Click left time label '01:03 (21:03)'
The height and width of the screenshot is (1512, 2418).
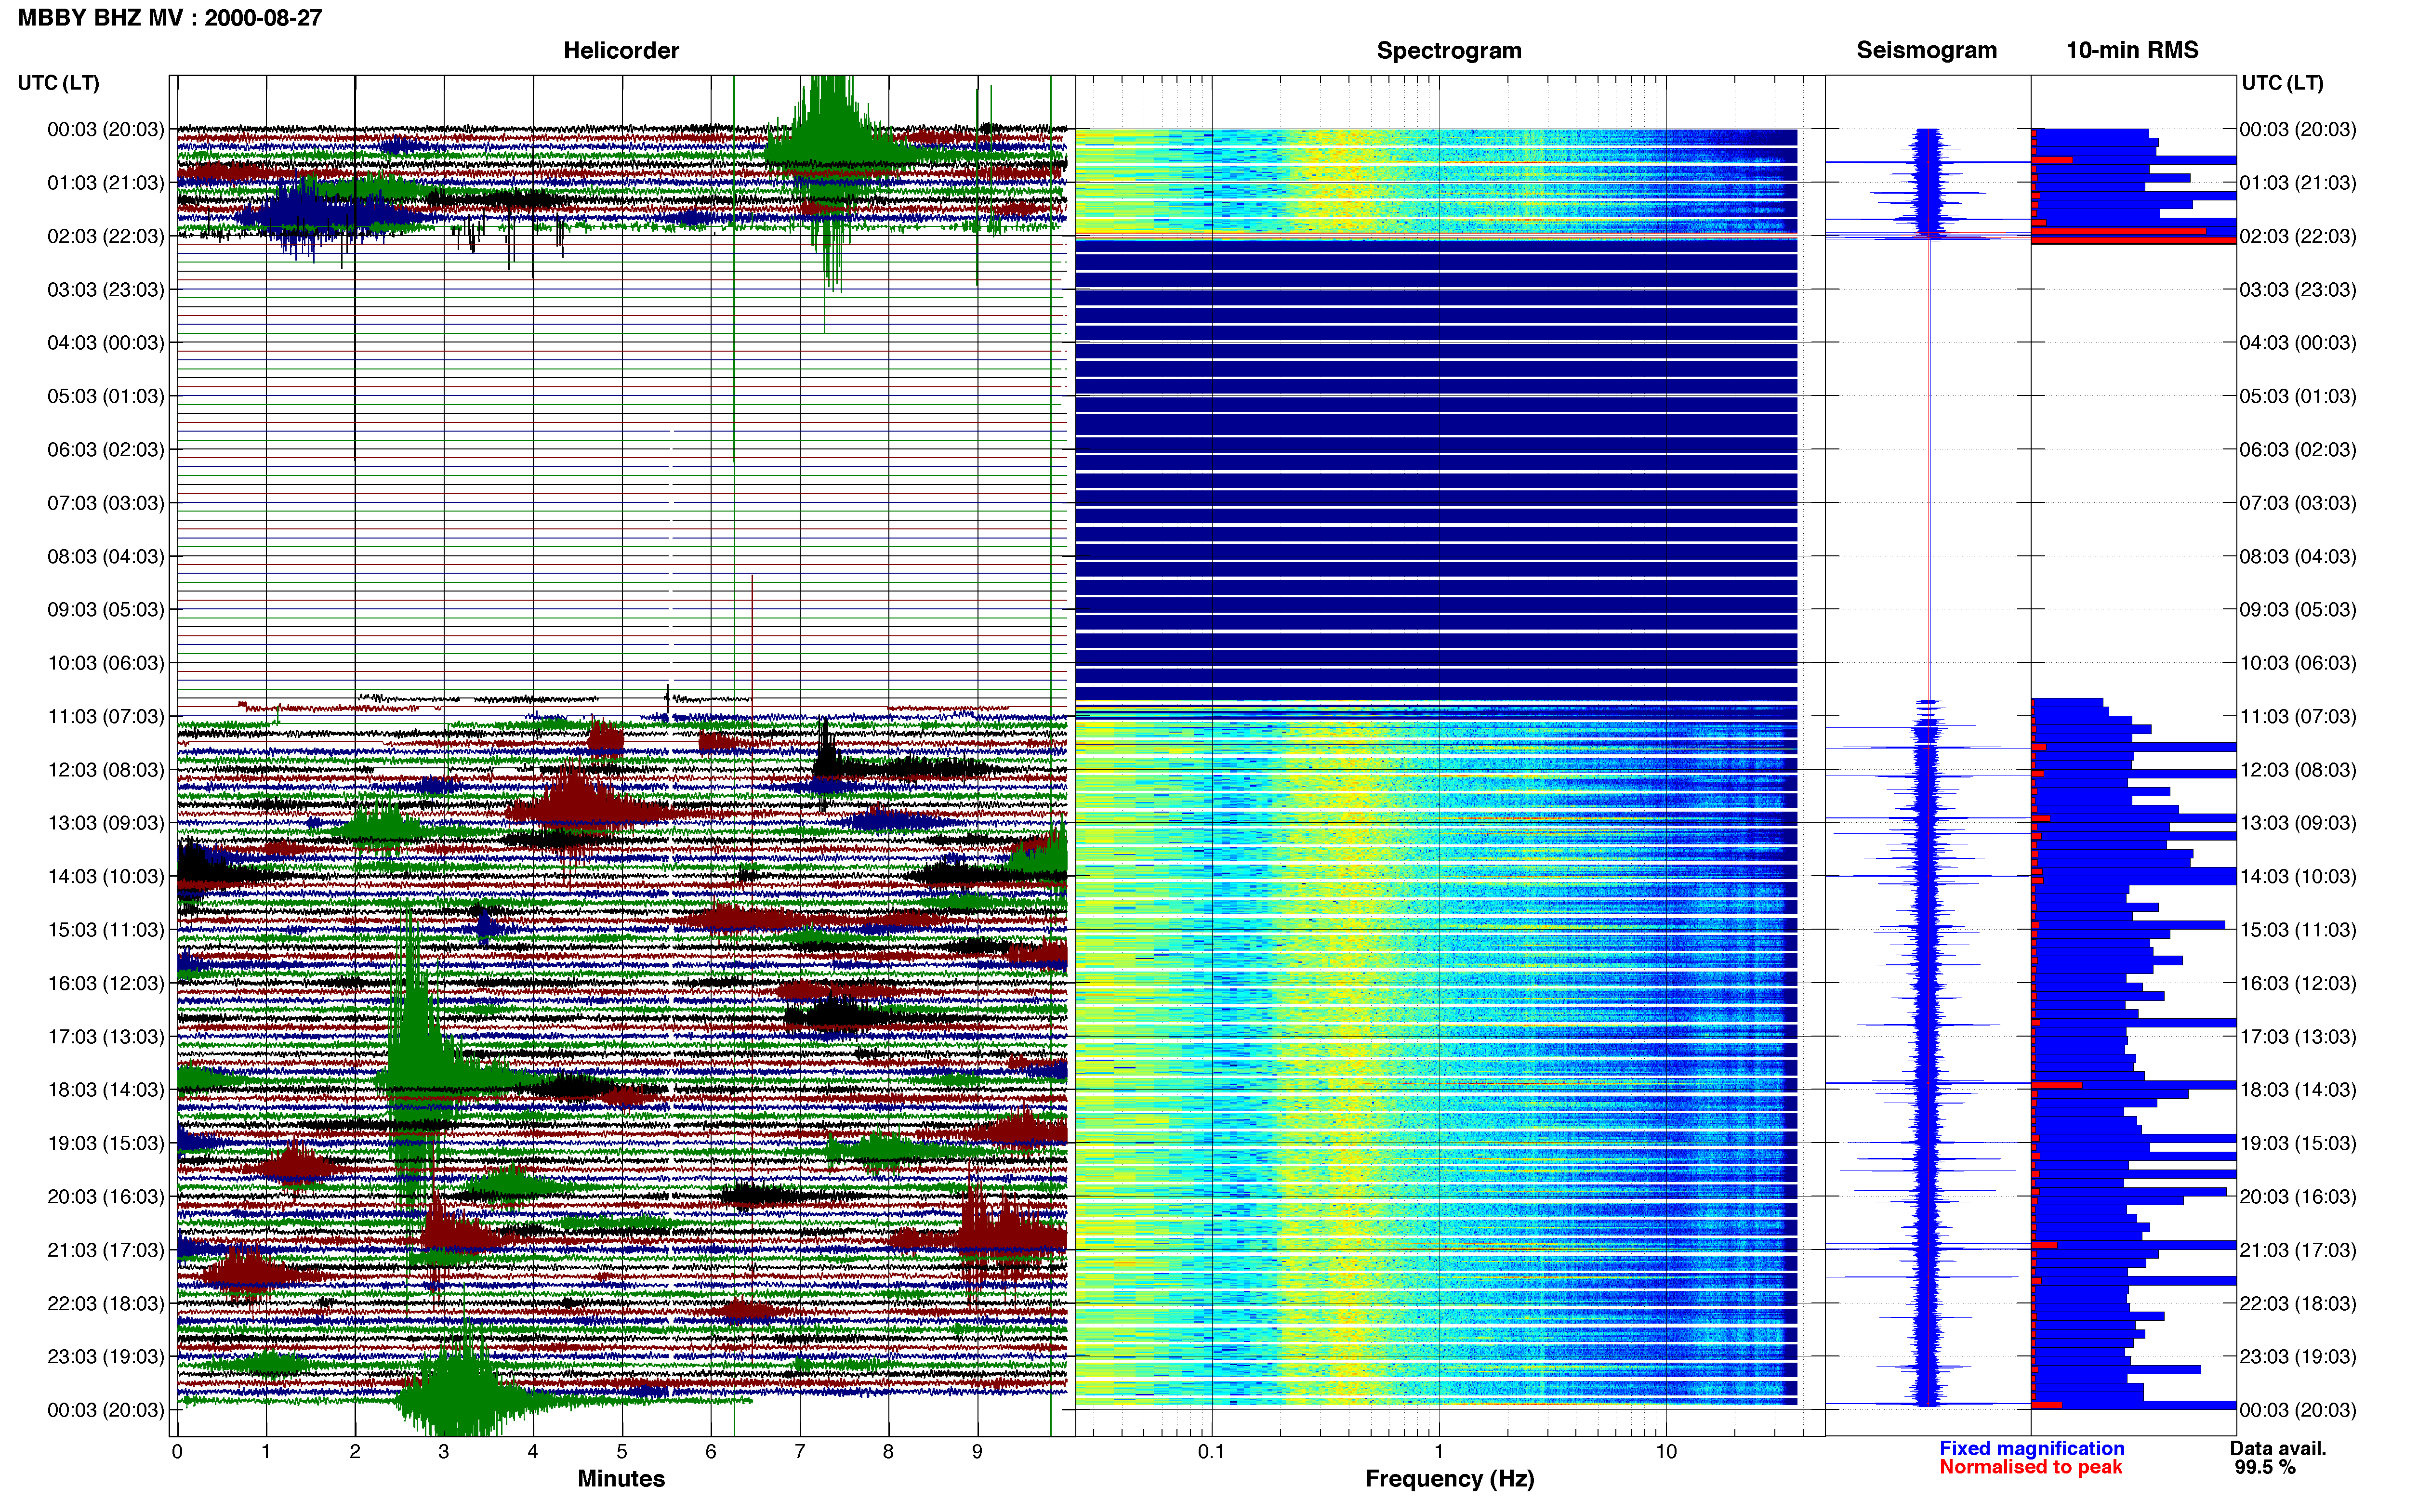(106, 183)
